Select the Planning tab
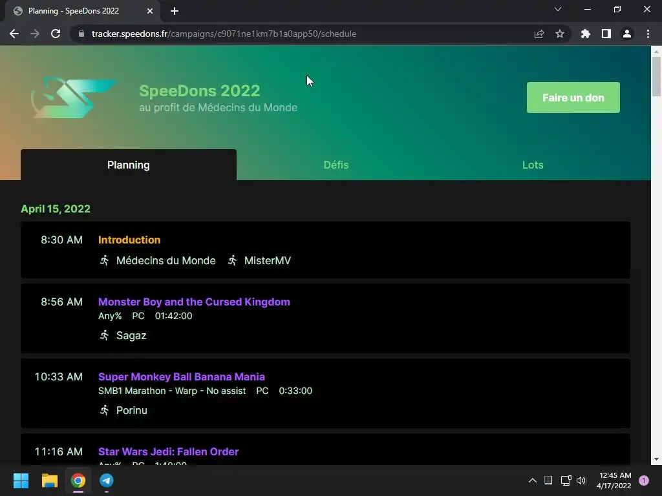This screenshot has height=496, width=662. click(x=129, y=165)
